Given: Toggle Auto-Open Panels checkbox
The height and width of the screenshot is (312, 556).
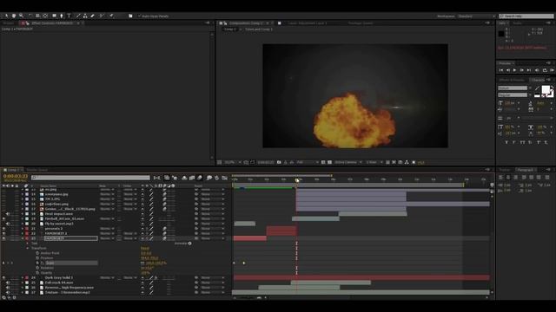Looking at the screenshot, I should pyautogui.click(x=139, y=16).
